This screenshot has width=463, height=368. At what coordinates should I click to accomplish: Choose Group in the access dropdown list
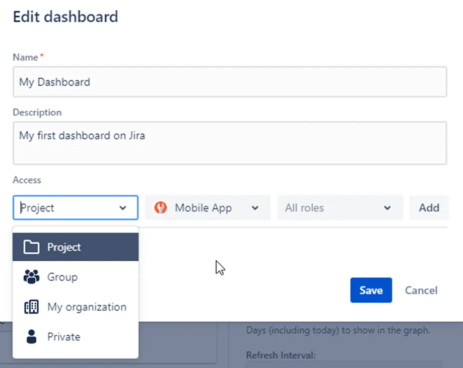click(76, 277)
